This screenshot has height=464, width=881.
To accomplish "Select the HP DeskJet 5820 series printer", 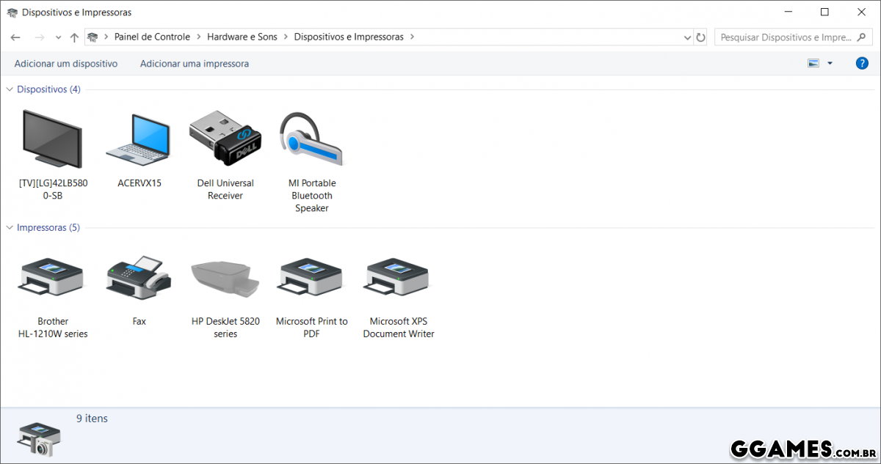I will (x=225, y=279).
